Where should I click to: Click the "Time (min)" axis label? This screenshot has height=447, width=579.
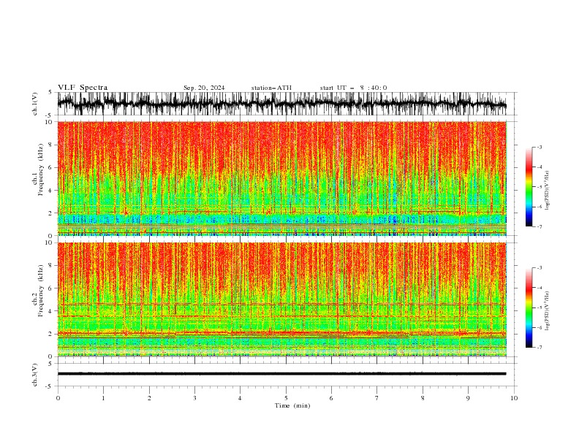tap(292, 405)
